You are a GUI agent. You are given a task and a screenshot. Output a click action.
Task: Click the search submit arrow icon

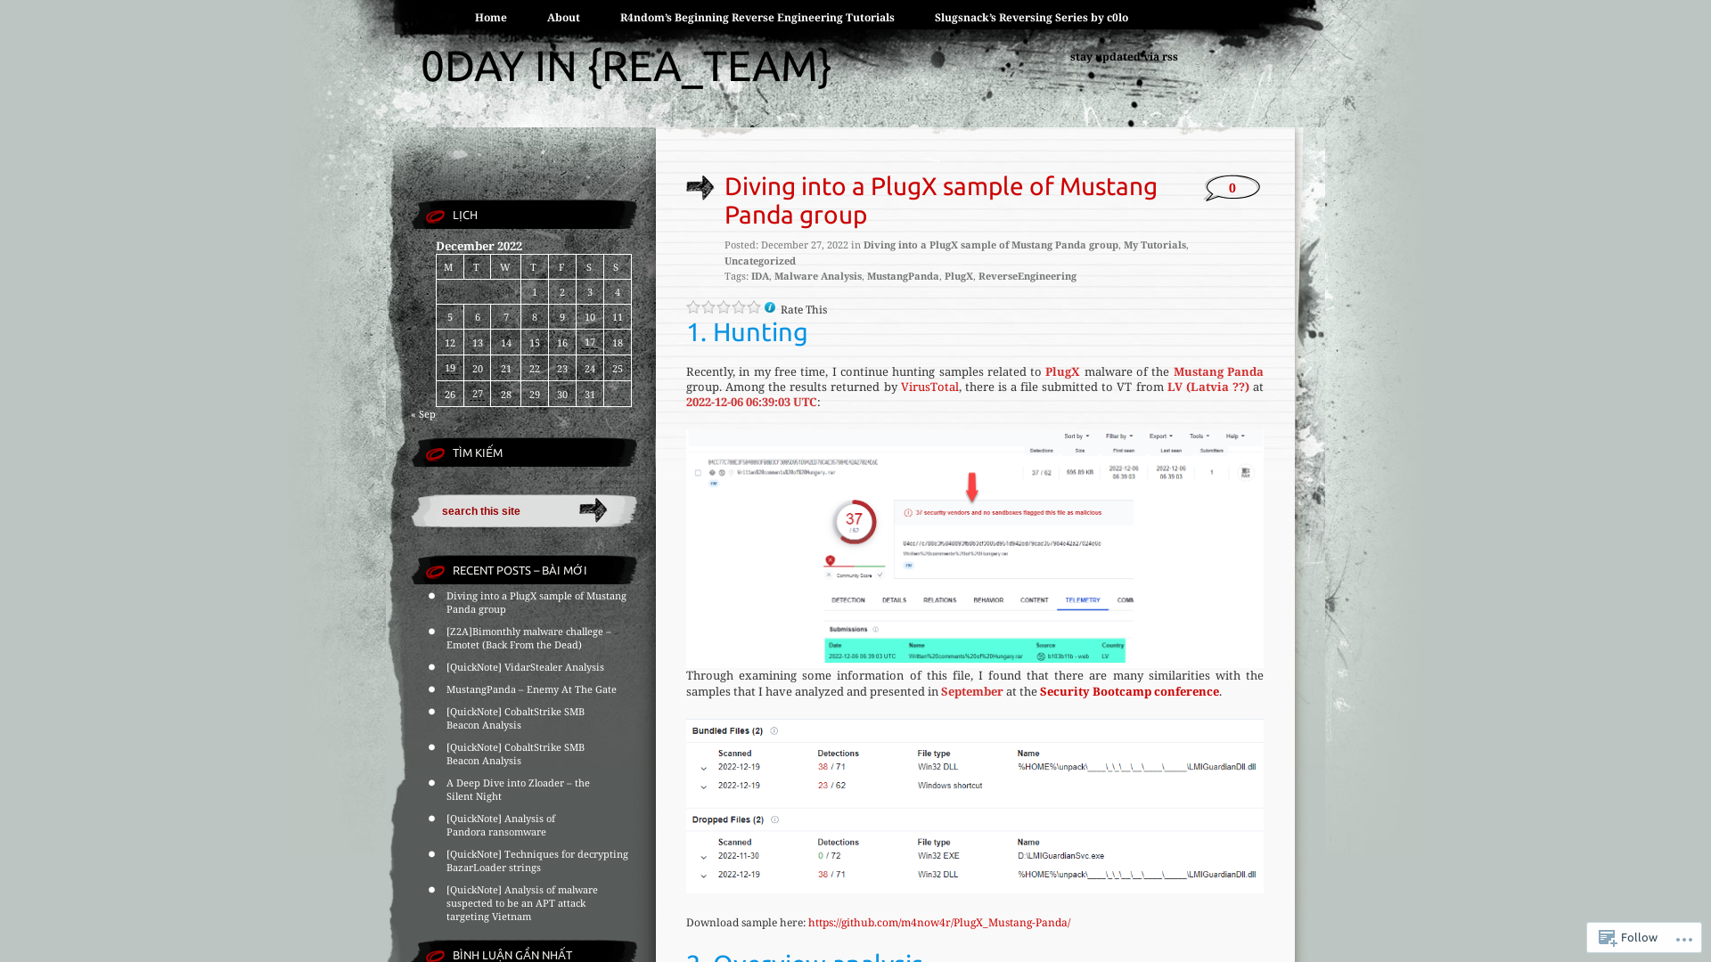point(594,510)
